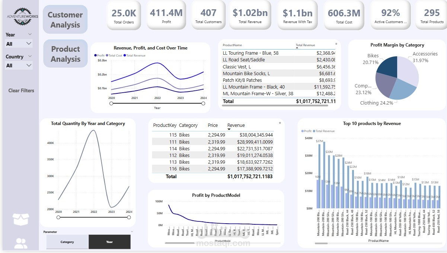The height and width of the screenshot is (253, 447).
Task: Expand the chevron beside the Year label
Action: coord(30,34)
